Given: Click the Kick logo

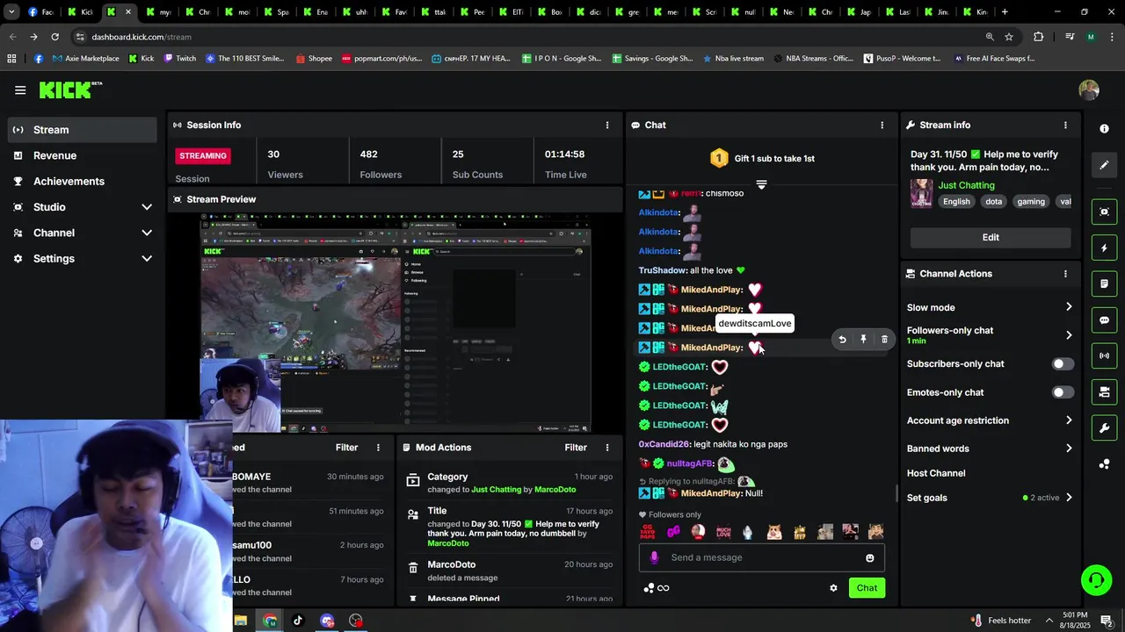Looking at the screenshot, I should 70,90.
